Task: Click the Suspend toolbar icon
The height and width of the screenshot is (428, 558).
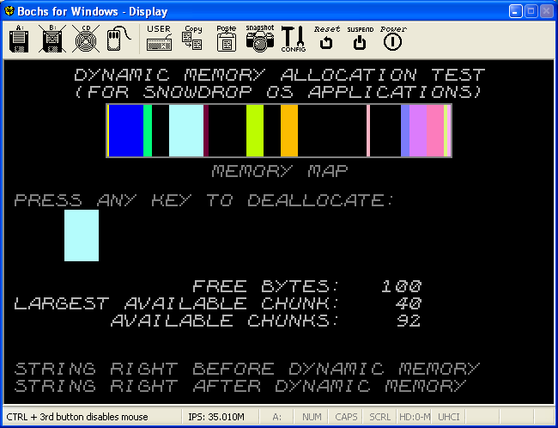Action: [x=361, y=39]
